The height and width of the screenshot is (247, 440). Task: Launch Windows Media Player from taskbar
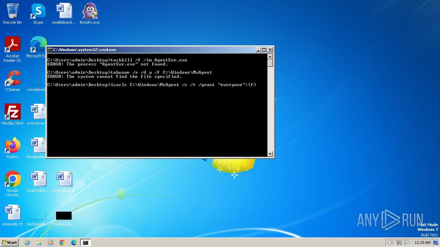click(51, 243)
